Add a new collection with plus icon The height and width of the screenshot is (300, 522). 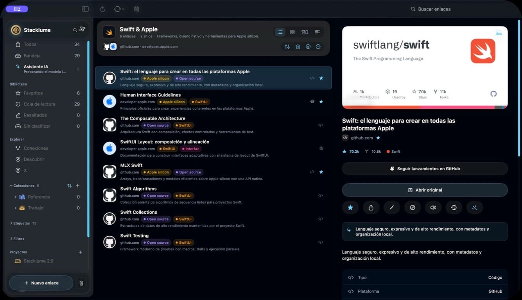pos(77,186)
